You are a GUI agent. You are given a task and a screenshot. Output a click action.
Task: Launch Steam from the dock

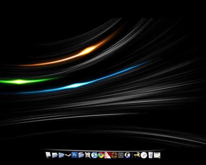click(68, 155)
